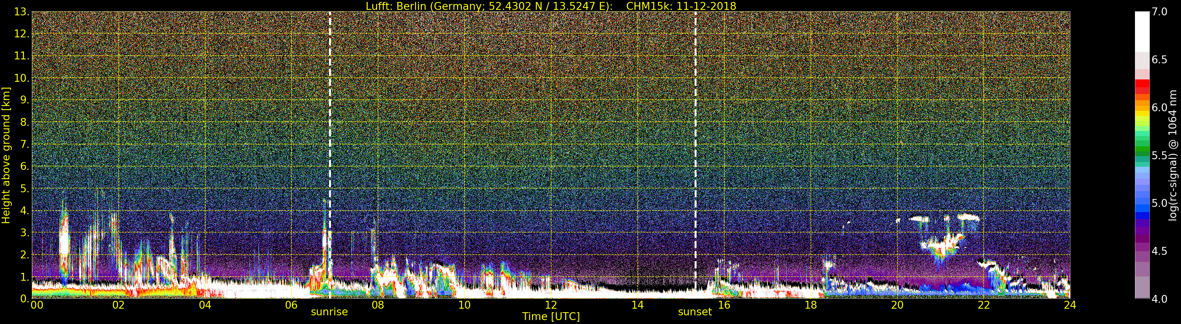
Task: Click the colorbar tick value '5.5'
Action: pos(1159,155)
